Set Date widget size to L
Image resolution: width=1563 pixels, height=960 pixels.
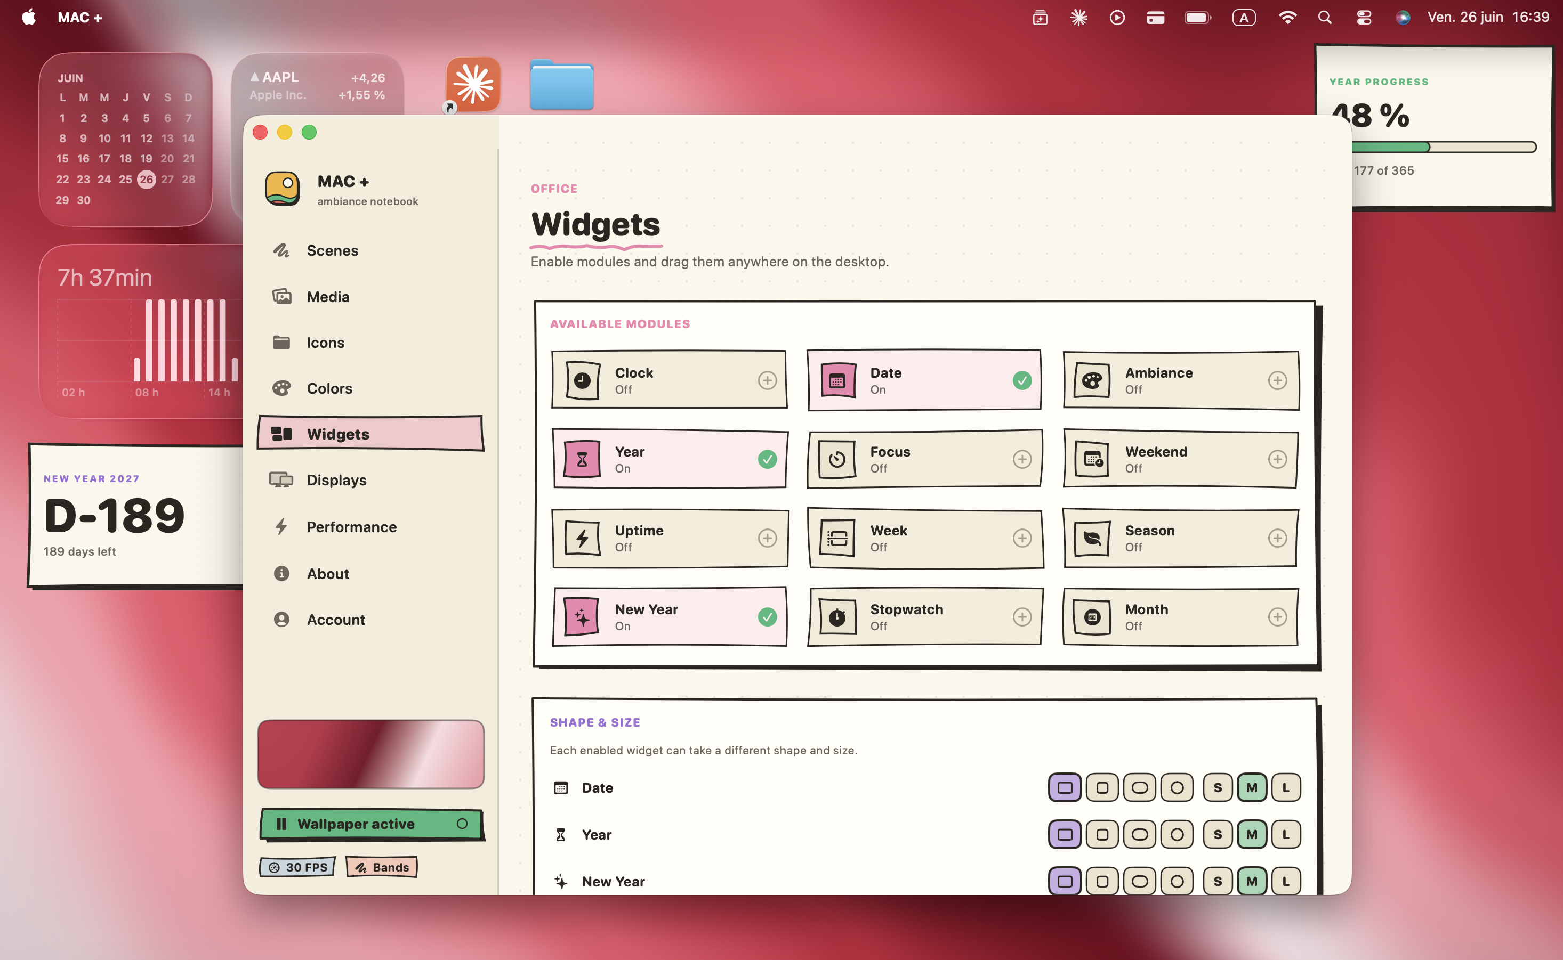click(1285, 787)
